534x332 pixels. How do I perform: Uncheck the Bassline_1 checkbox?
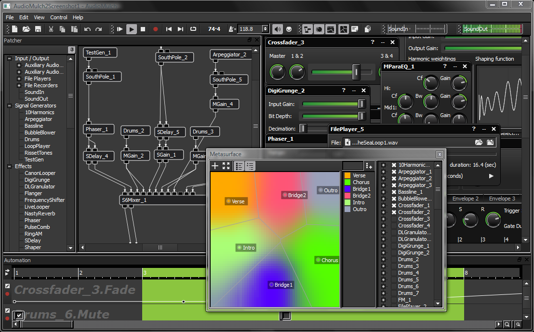(394, 192)
